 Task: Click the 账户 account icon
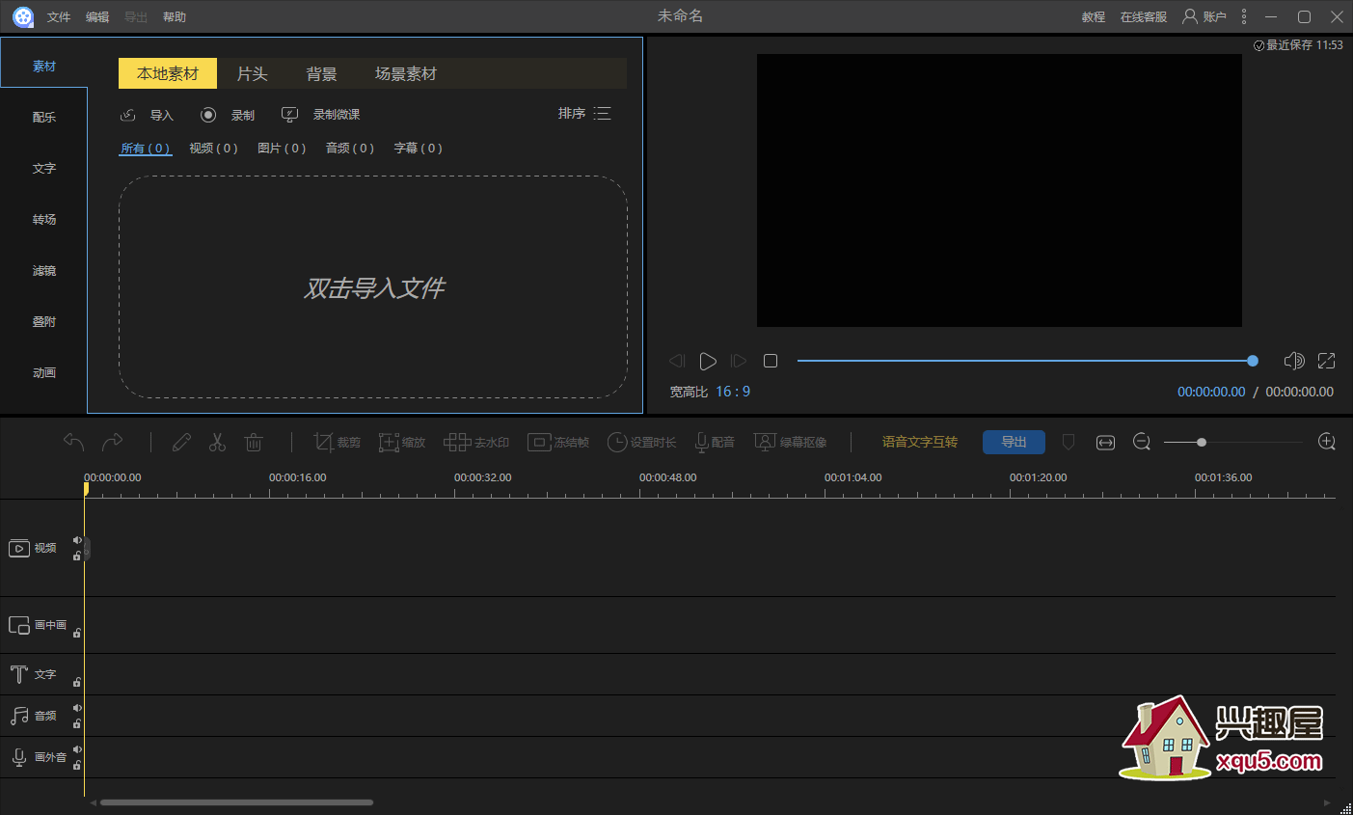(x=1204, y=16)
